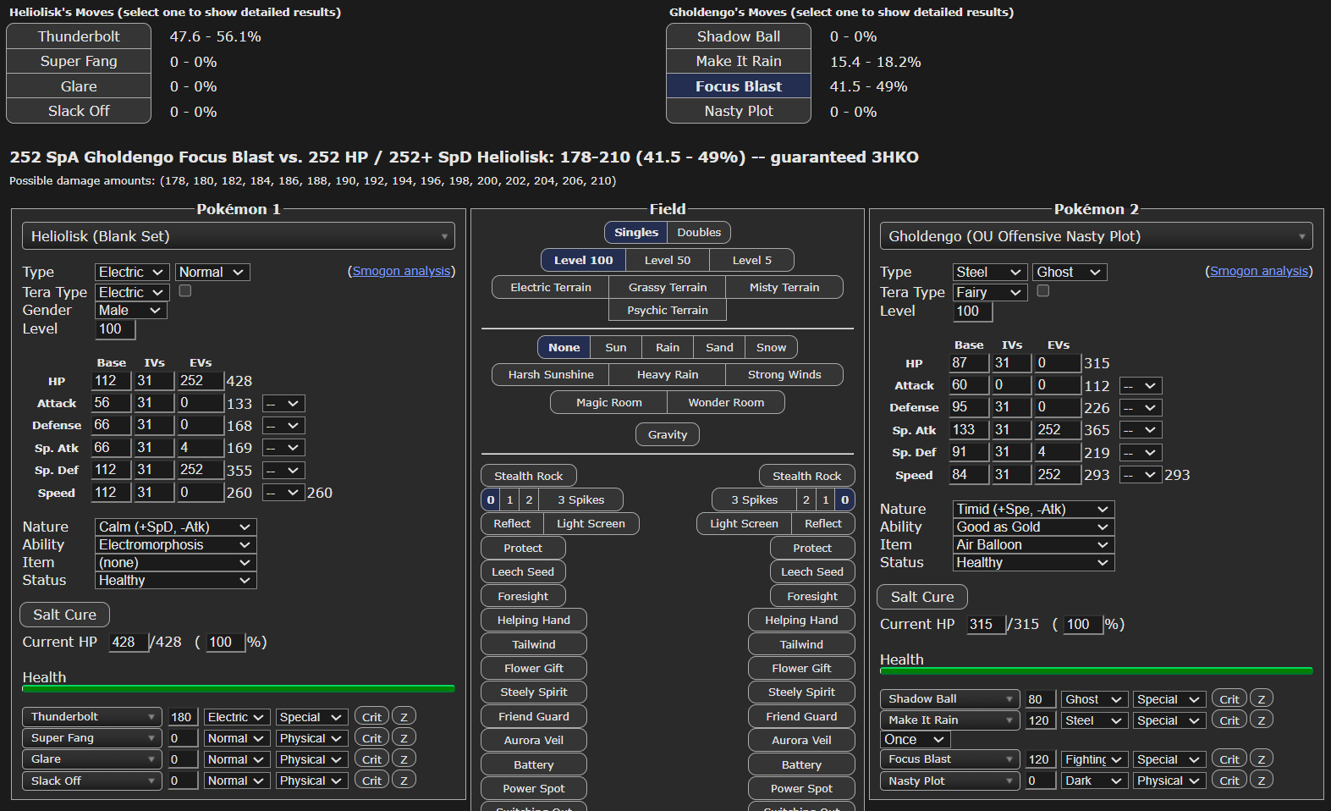The height and width of the screenshot is (811, 1331).
Task: Toggle Gholdengo's Terastallize checkbox
Action: coord(1043,290)
